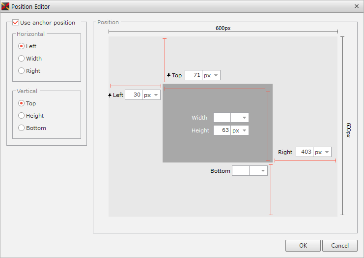
Task: Open the Right unit dropdown
Action: pos(326,152)
